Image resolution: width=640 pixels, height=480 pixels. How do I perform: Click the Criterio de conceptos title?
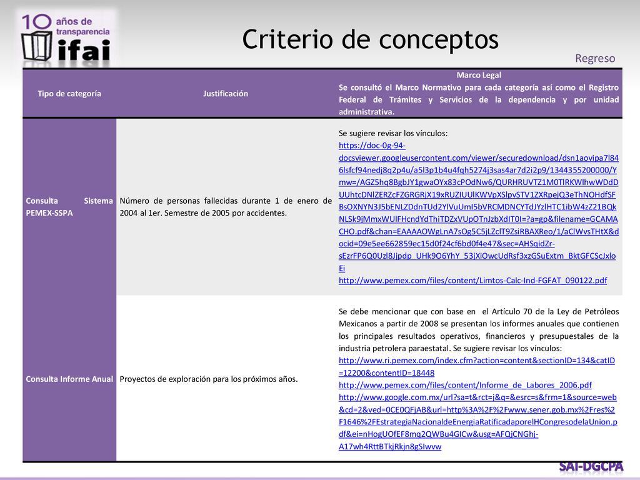point(370,39)
